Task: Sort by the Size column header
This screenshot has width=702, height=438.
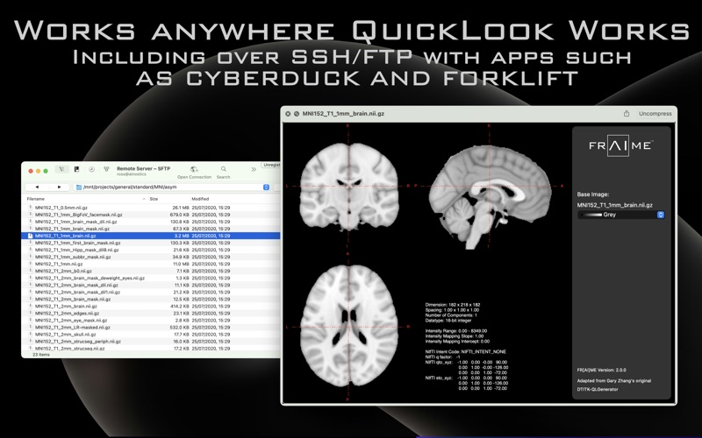Action: point(154,199)
